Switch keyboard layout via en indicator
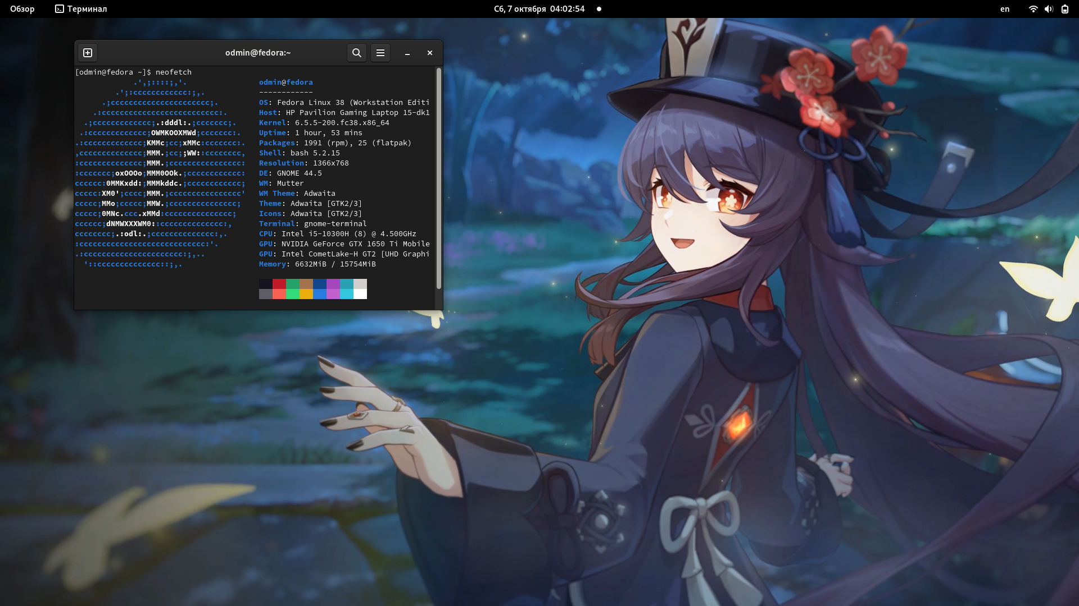The height and width of the screenshot is (606, 1079). click(x=1005, y=9)
